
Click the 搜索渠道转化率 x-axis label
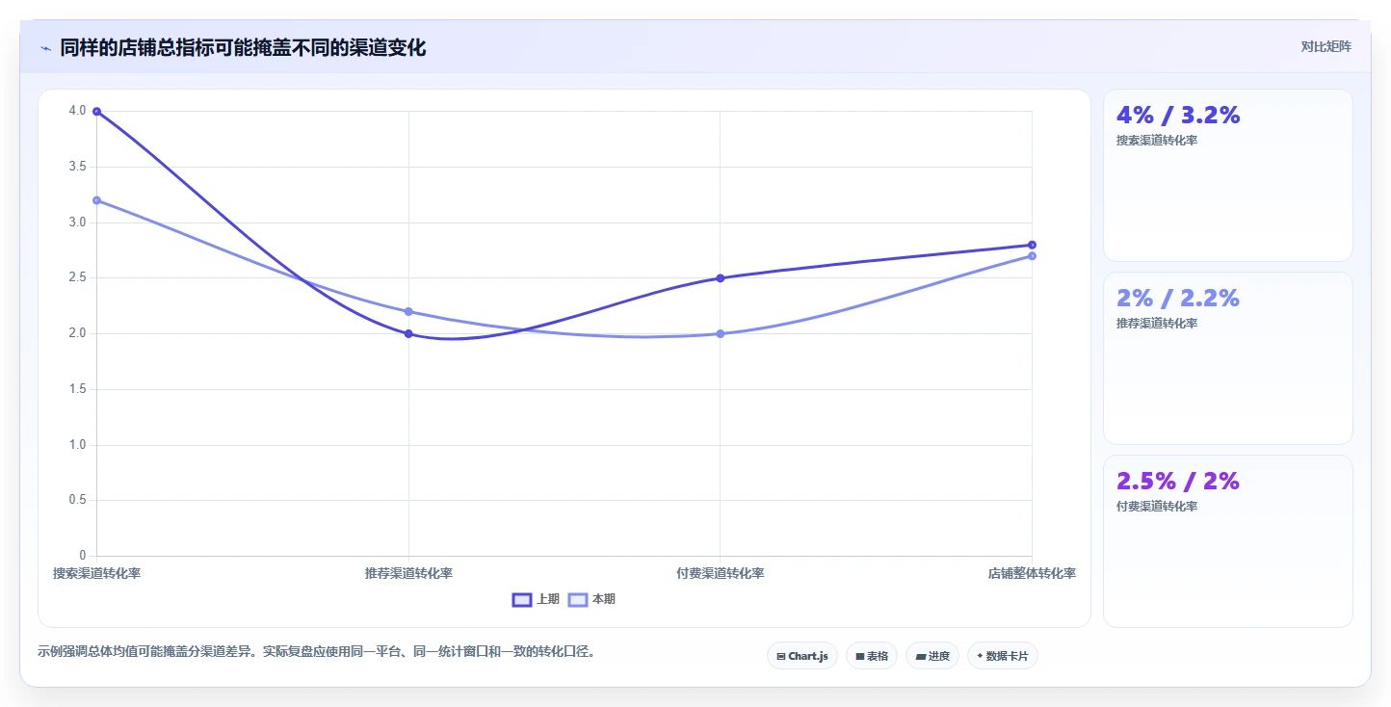point(97,573)
